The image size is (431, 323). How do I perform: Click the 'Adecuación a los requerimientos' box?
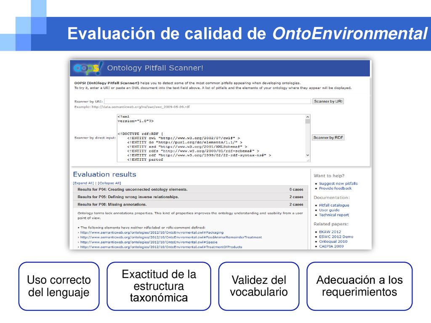click(359, 286)
